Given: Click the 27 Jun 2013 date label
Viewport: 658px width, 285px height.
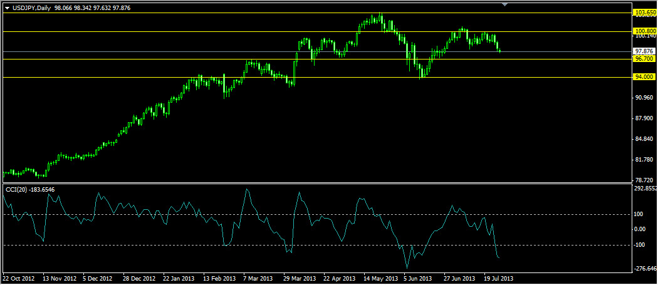Looking at the screenshot, I should pos(460,279).
